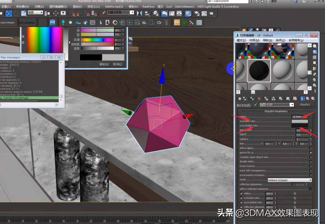Toggle the checkered Background icon in Material Editor sidebar

click(x=314, y=57)
